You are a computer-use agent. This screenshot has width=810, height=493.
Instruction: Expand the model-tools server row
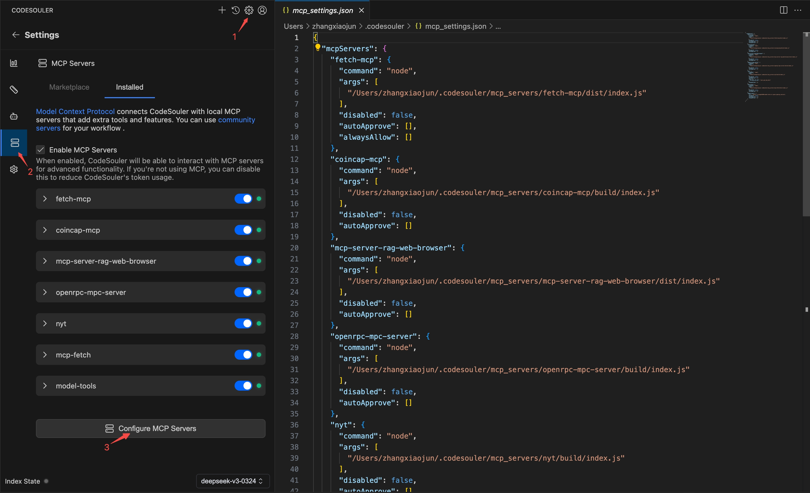[x=45, y=386]
